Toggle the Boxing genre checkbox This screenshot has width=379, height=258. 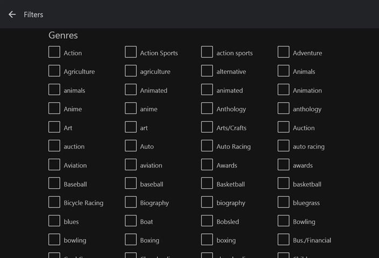[x=131, y=240]
